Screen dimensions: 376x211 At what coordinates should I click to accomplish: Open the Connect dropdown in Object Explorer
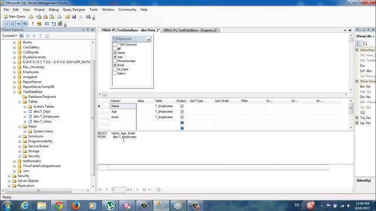(x=9, y=36)
